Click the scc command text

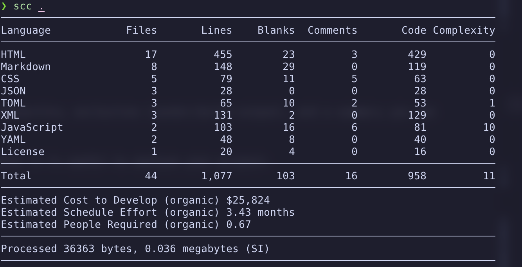tap(23, 7)
